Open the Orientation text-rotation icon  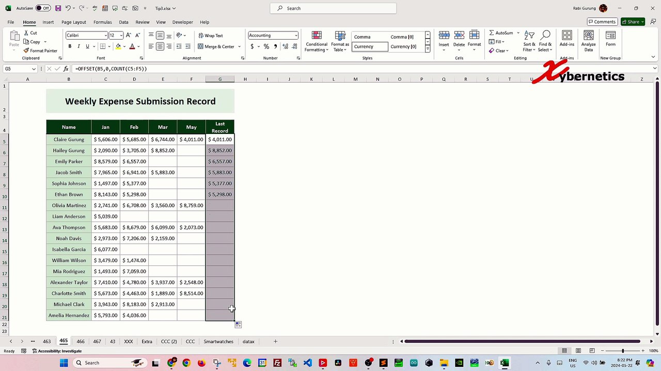click(x=179, y=36)
